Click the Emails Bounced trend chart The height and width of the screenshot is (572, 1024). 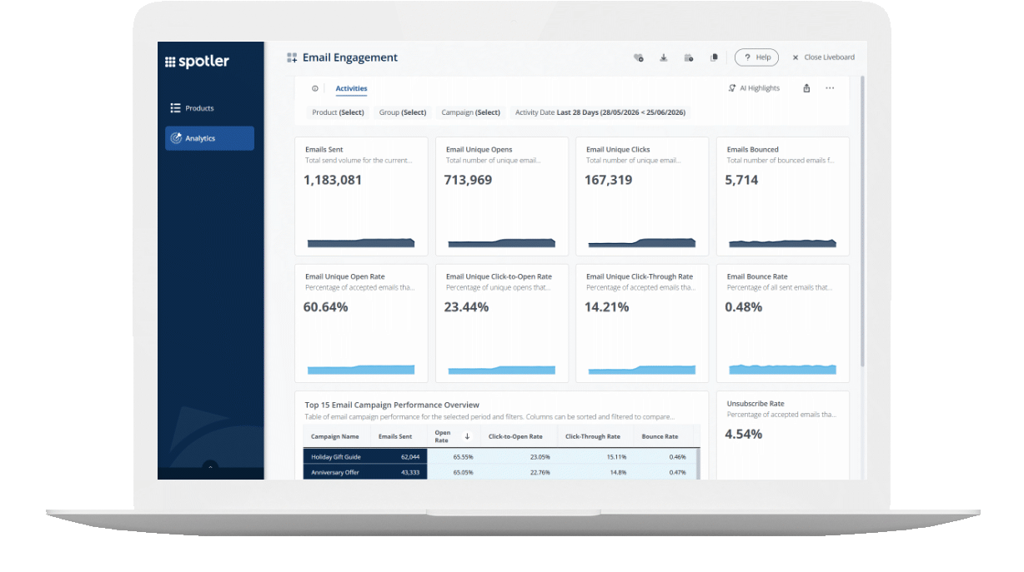coord(782,243)
